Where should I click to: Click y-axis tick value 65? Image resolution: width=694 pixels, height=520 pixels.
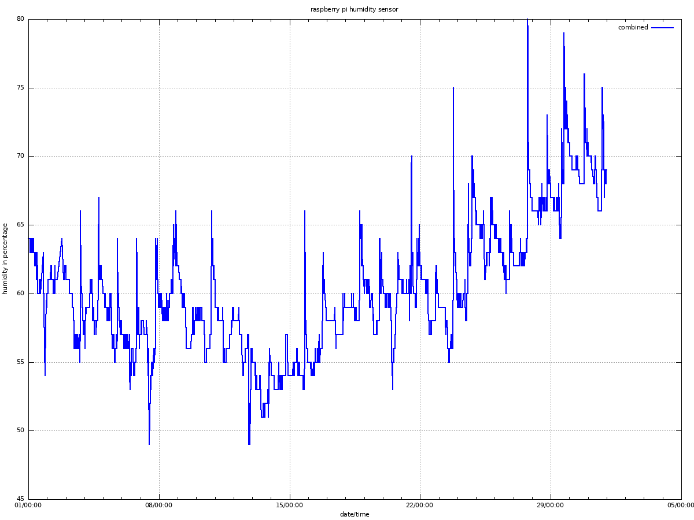(x=21, y=225)
